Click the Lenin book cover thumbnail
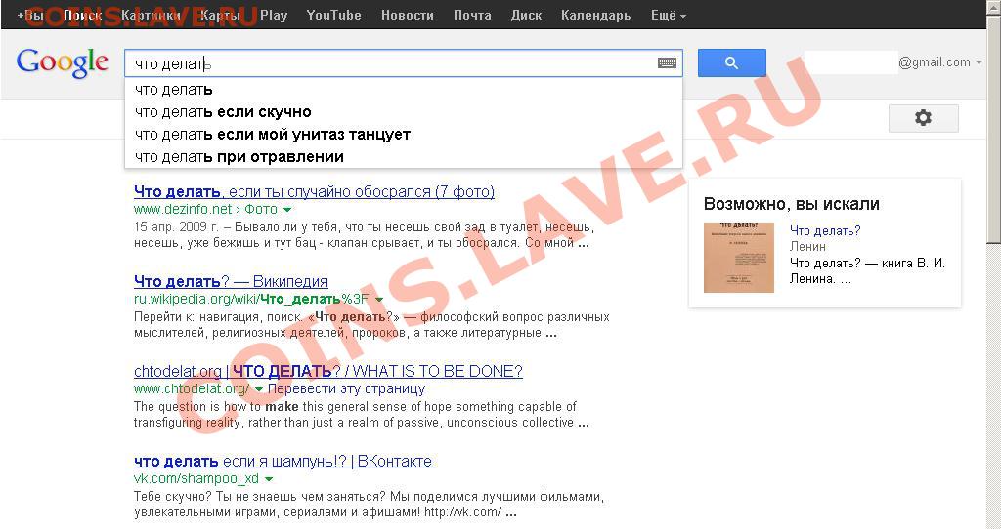The height and width of the screenshot is (529, 1001). click(739, 258)
